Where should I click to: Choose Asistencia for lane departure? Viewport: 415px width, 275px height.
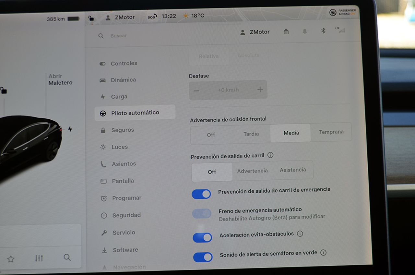click(x=293, y=170)
